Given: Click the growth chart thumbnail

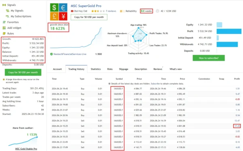Looking at the screenshot, I should pyautogui.click(x=76, y=38).
